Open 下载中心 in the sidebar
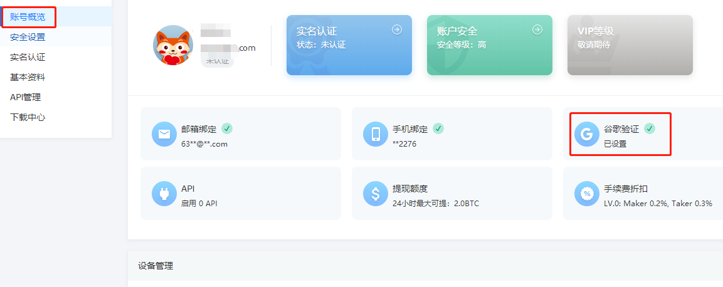This screenshot has height=287, width=723. (28, 117)
